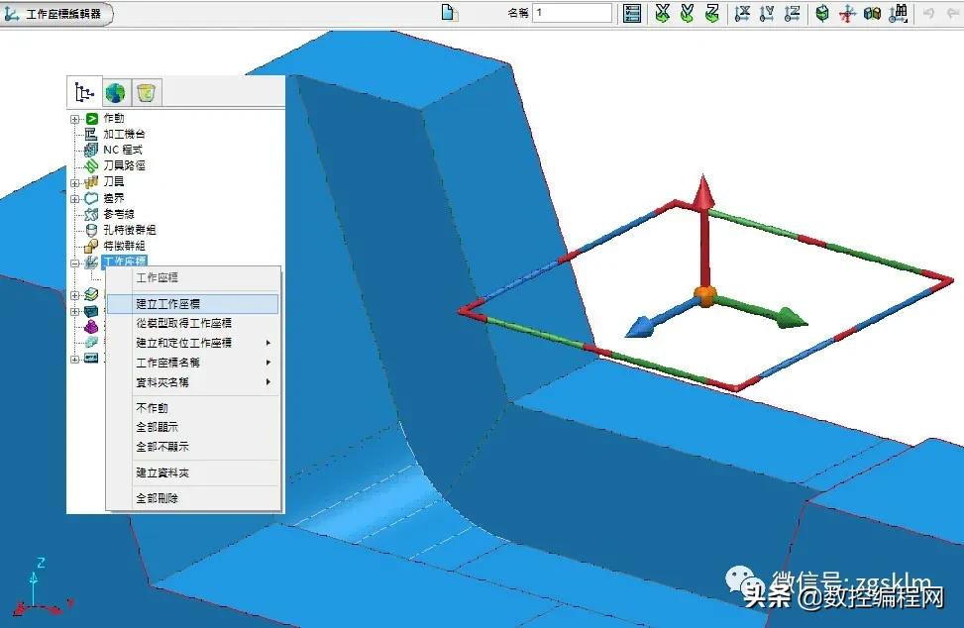This screenshot has height=628, width=964.
Task: Expand the model node with teal block icon
Action: click(74, 311)
